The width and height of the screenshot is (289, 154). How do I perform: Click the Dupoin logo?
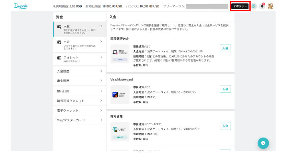tap(21, 6)
